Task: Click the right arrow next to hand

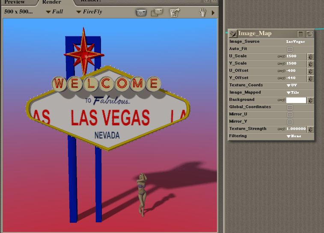Action: pos(213,13)
